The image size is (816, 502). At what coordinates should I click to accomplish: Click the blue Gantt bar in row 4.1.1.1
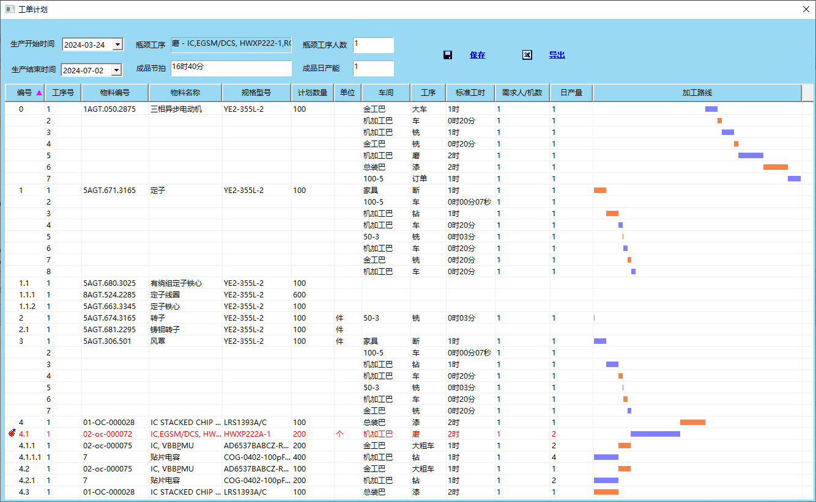click(606, 457)
